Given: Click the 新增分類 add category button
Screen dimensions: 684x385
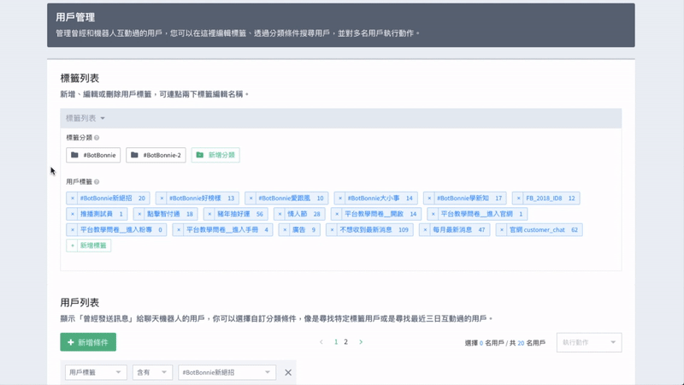Looking at the screenshot, I should (x=215, y=155).
